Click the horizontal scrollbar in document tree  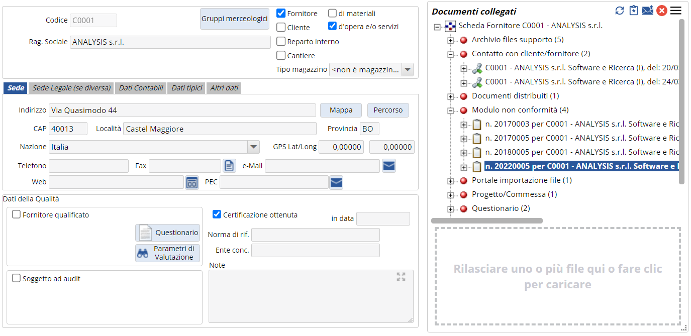coord(486,220)
